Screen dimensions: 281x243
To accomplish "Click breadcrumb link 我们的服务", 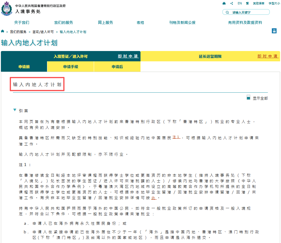I will point(18,32).
